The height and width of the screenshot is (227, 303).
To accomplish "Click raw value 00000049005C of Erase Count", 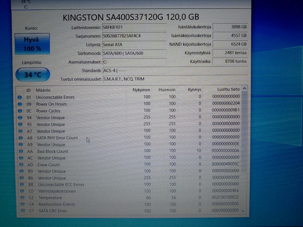I will click(x=225, y=164).
